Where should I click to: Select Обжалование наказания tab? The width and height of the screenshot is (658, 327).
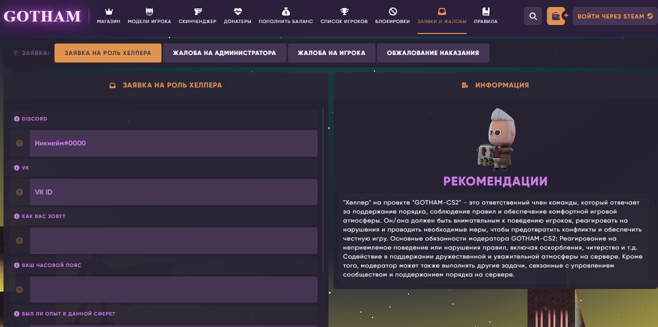point(433,53)
